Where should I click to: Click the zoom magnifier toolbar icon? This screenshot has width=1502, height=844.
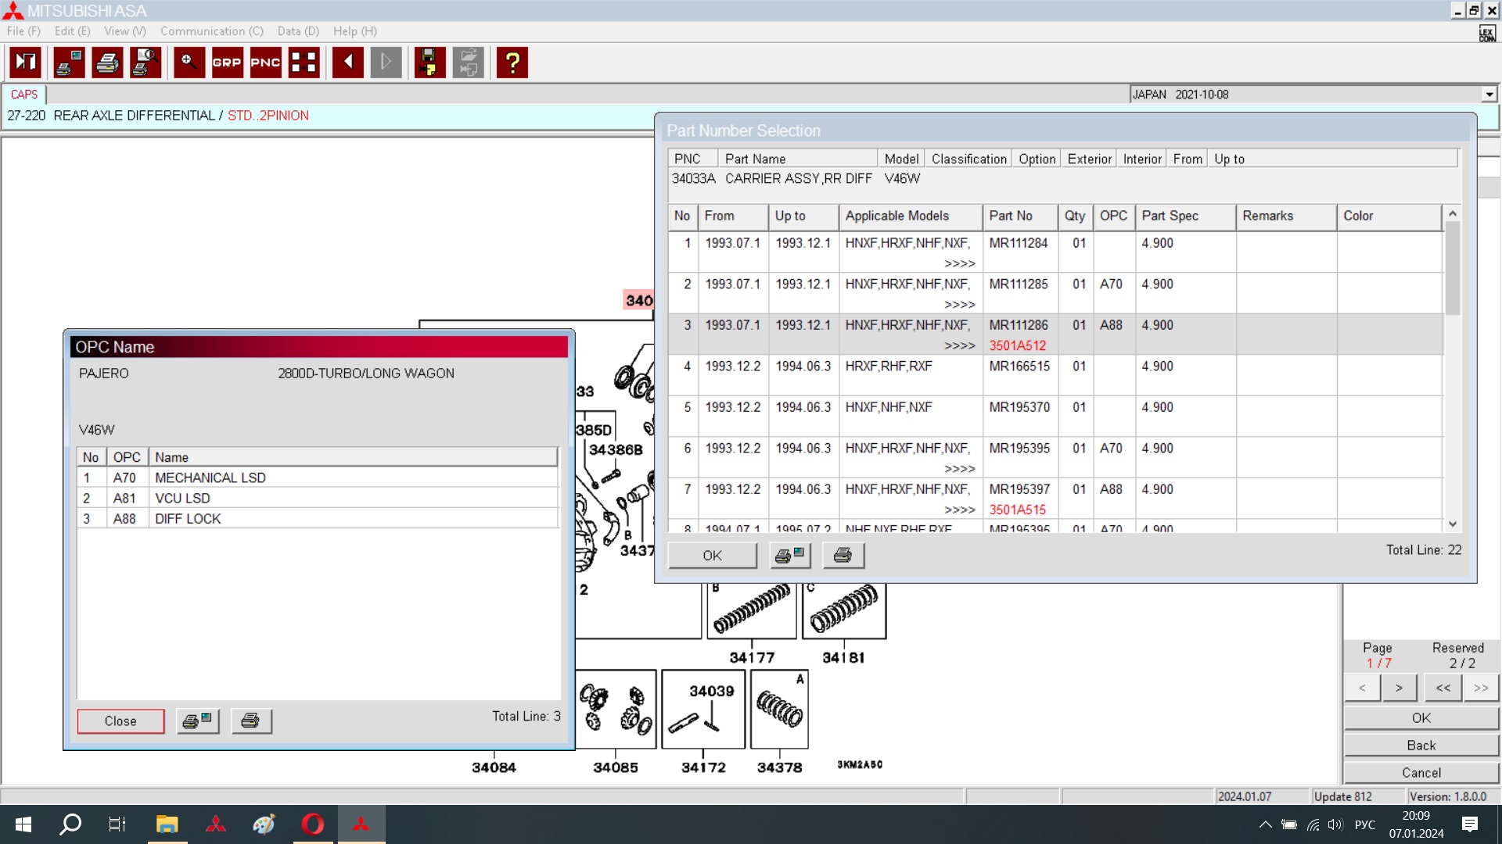click(x=189, y=63)
